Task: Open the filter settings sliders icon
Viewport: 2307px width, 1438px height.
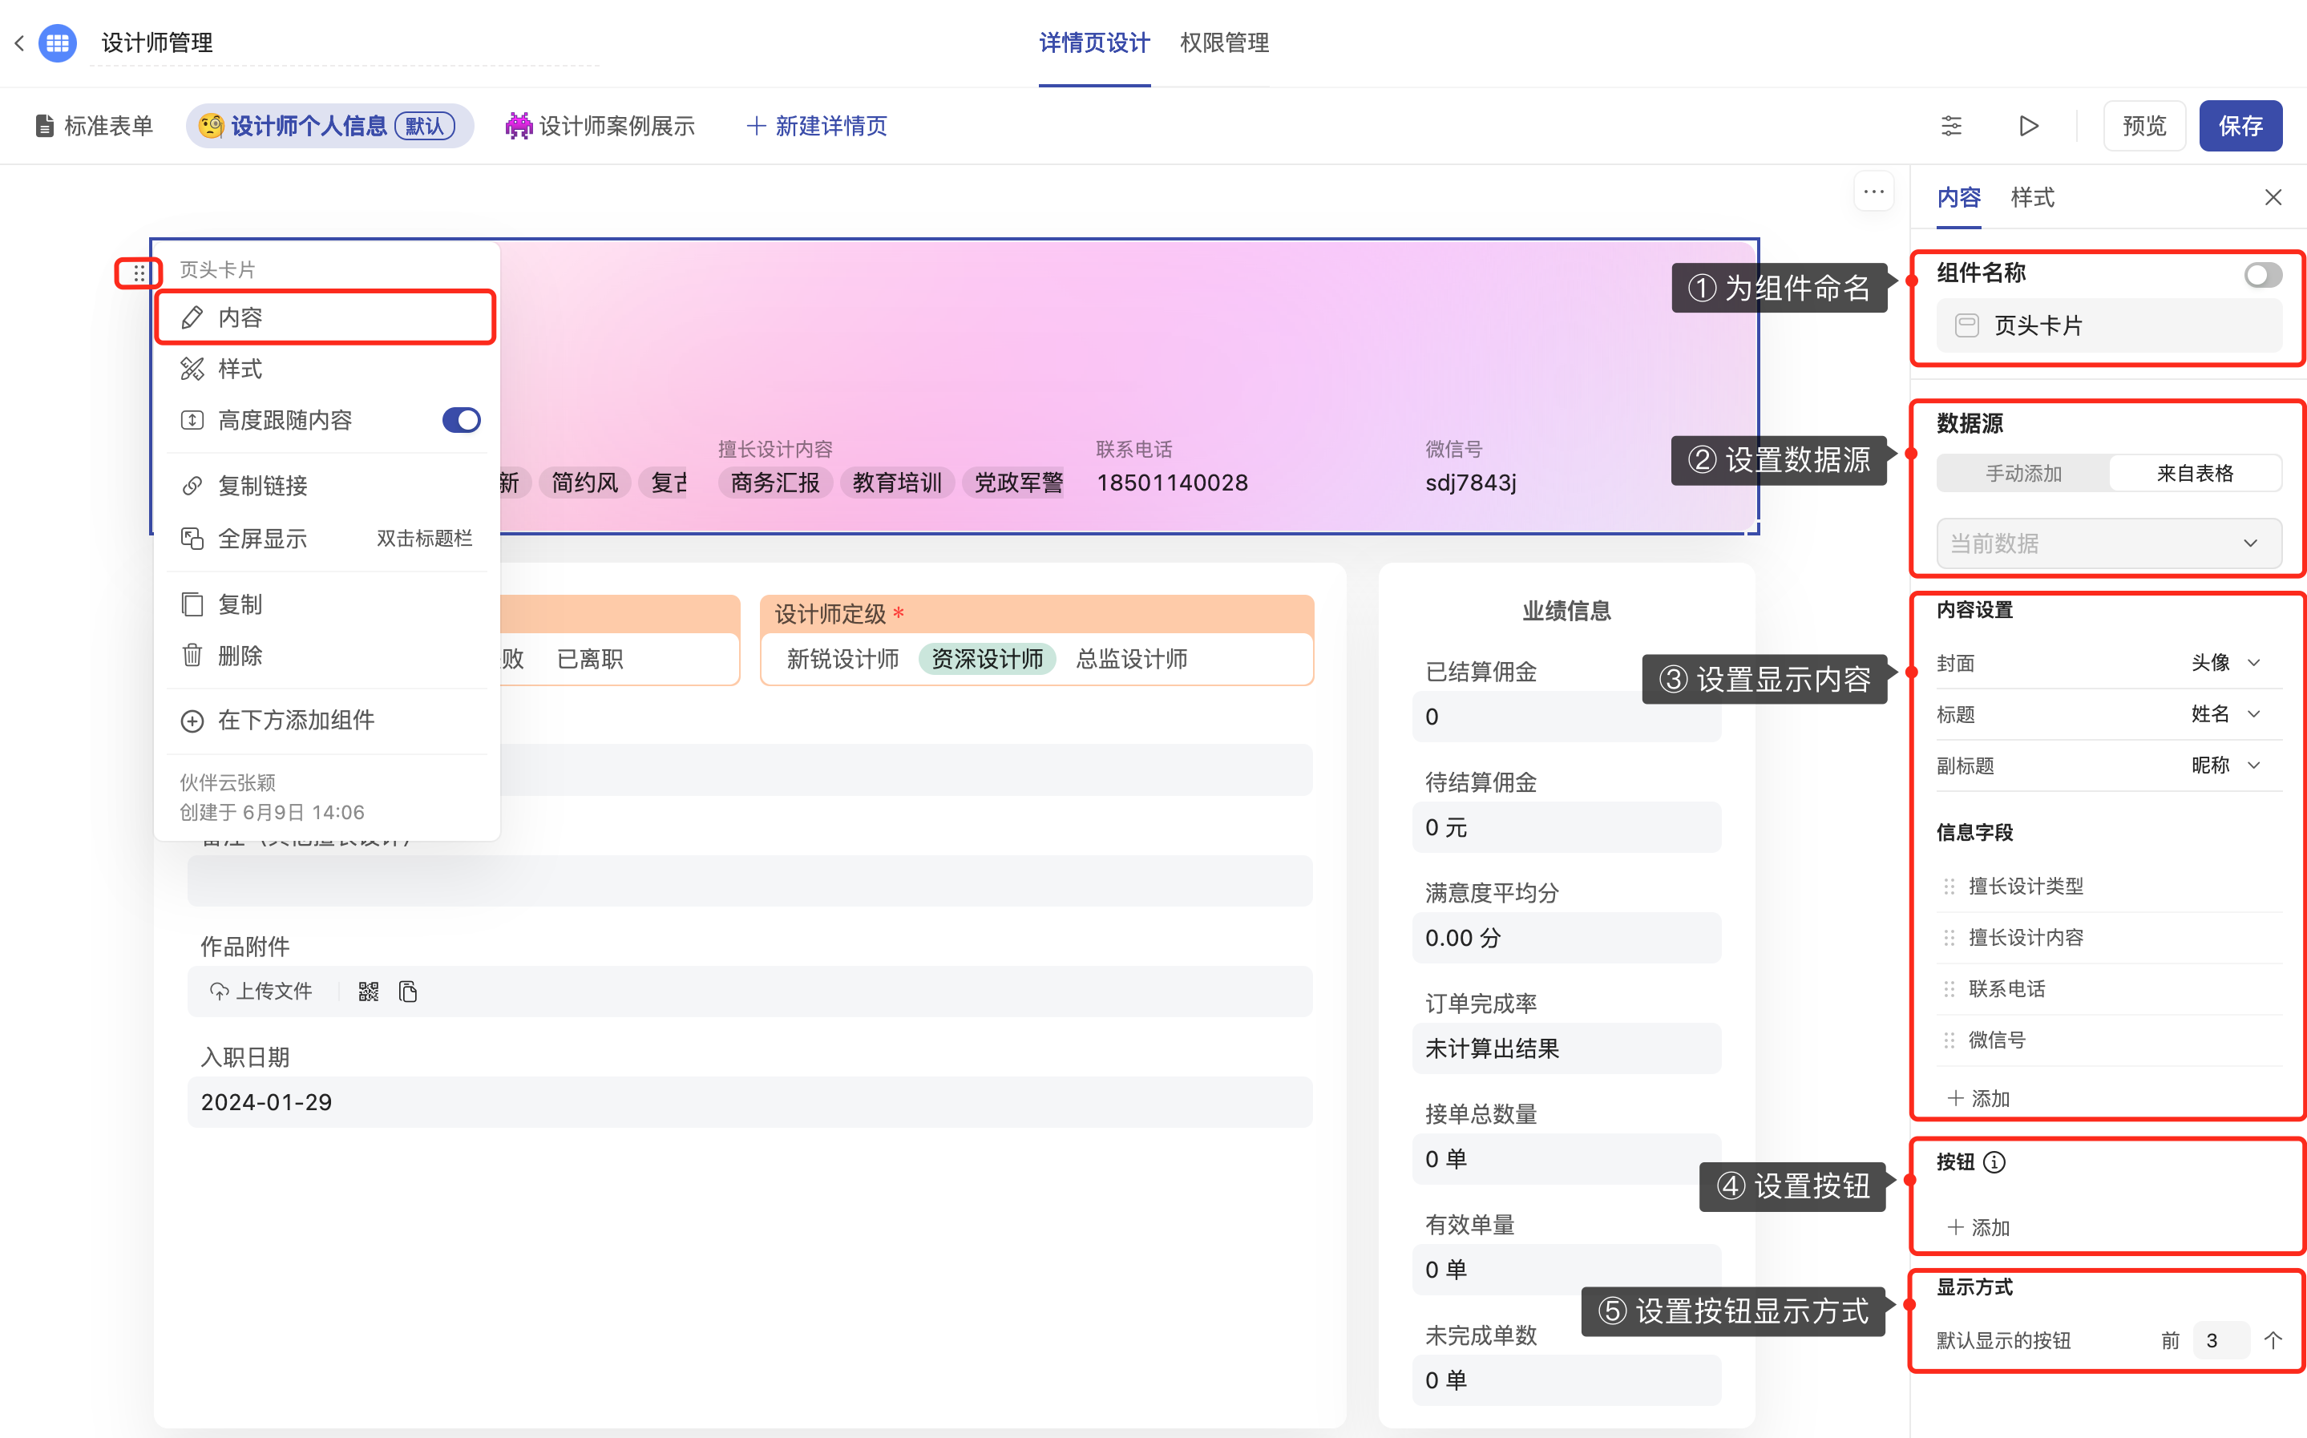Action: [1951, 126]
